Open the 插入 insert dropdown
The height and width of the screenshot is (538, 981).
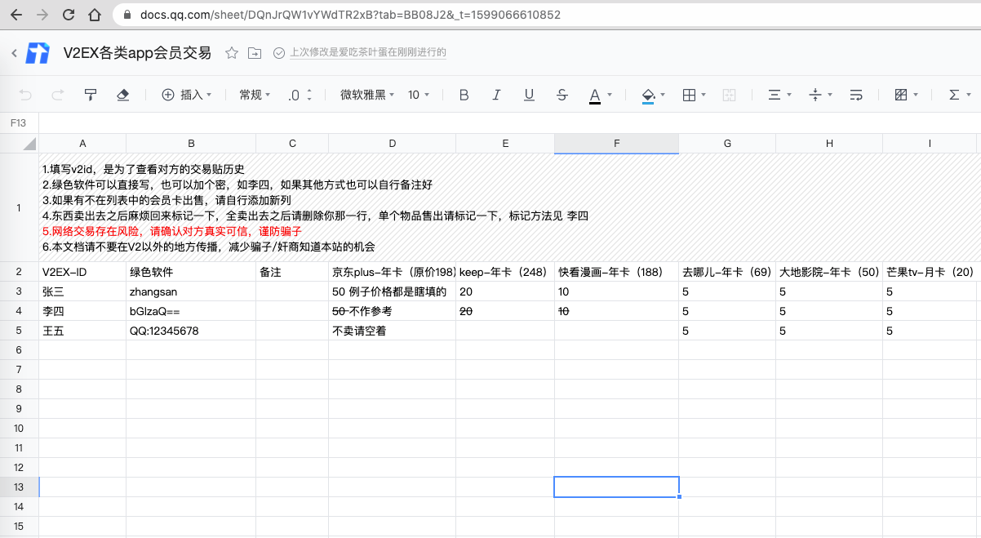187,95
